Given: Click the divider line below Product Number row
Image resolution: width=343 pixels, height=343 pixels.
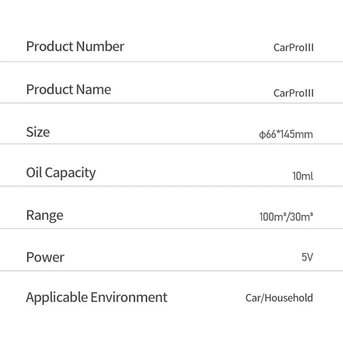Looking at the screenshot, I should pos(171,62).
